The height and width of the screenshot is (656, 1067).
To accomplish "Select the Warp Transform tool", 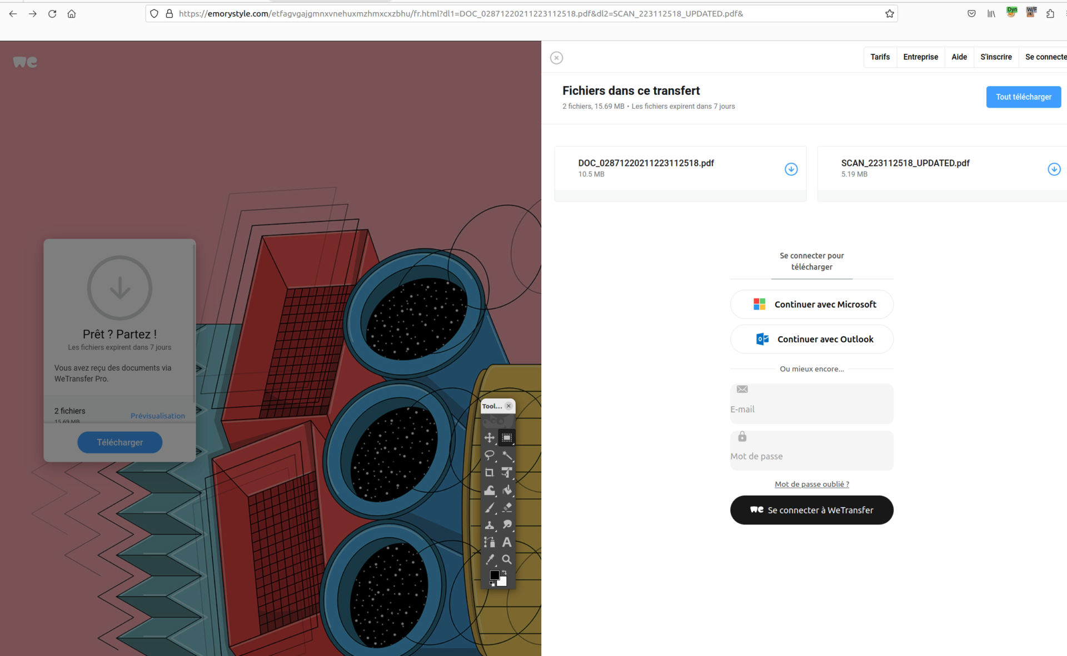I will pyautogui.click(x=489, y=491).
